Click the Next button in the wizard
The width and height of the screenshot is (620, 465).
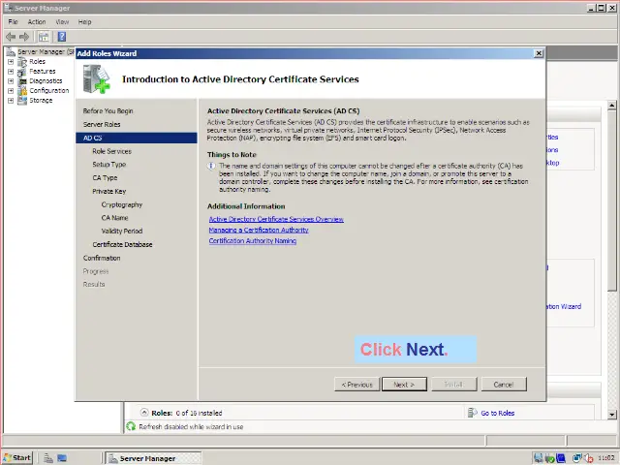click(404, 385)
